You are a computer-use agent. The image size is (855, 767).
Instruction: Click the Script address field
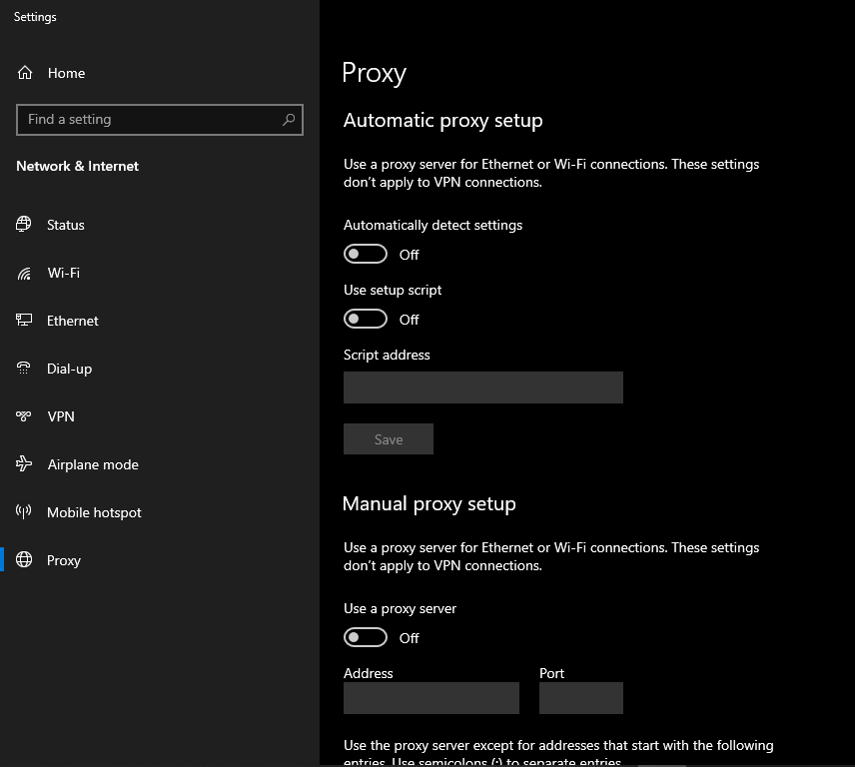483,387
